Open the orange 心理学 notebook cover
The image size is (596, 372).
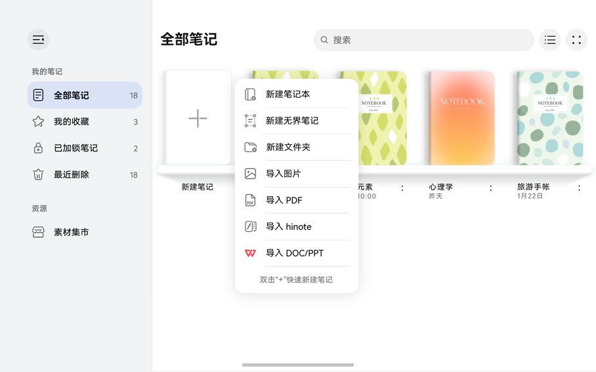click(462, 118)
